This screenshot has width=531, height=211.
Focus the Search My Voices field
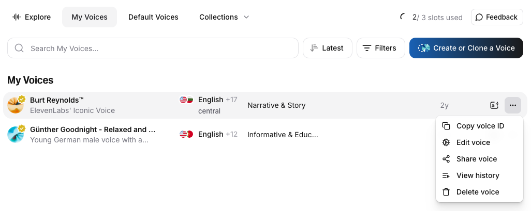(x=153, y=48)
